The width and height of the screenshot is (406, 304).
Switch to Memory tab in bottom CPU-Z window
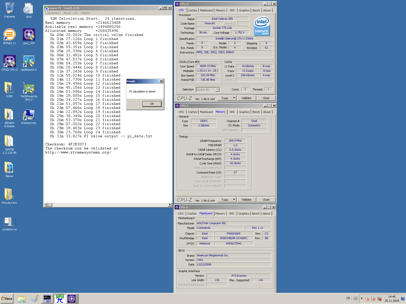tap(220, 214)
